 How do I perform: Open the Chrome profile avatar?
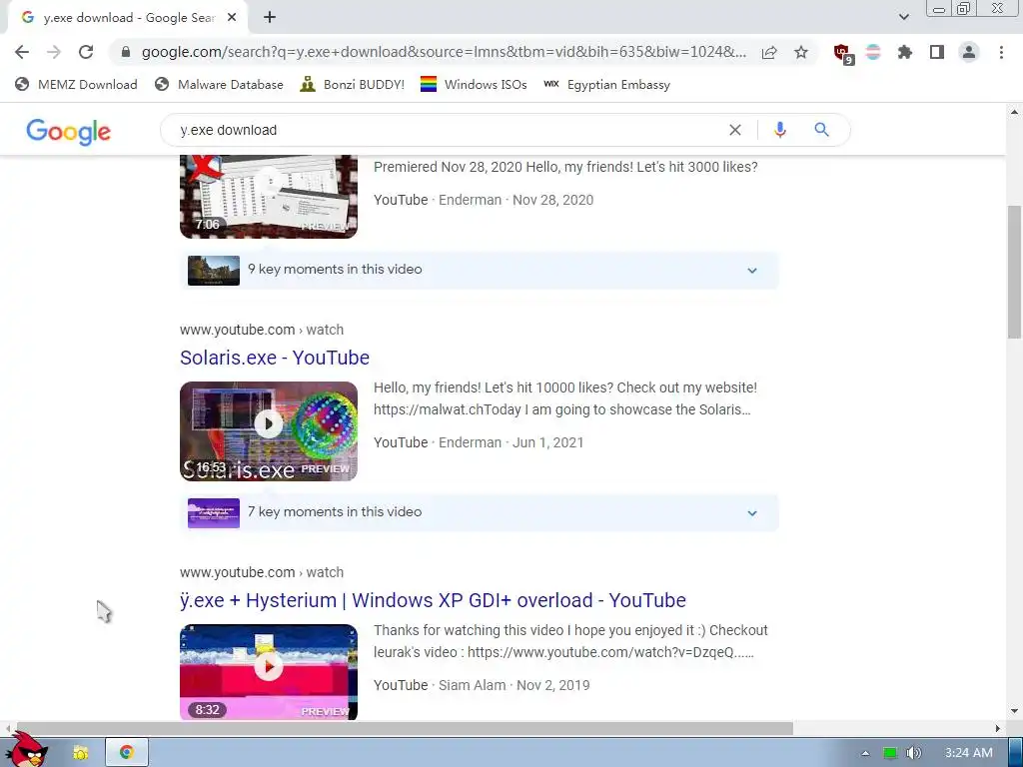[x=969, y=52]
